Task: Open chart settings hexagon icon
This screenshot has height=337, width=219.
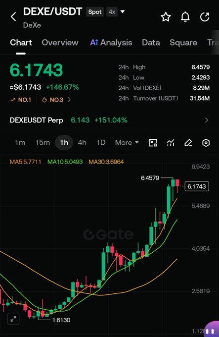Action: [206, 143]
